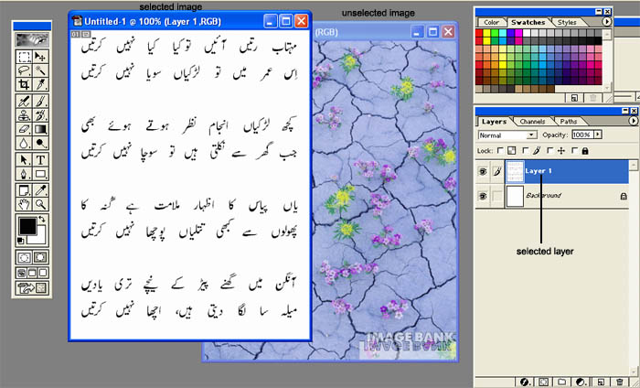
Task: Reset to default foreground and background colors
Action: 20,240
